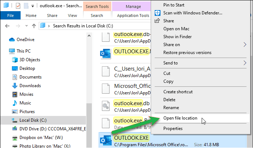
Task: Choose Delete from the context menu
Action: 169,100
